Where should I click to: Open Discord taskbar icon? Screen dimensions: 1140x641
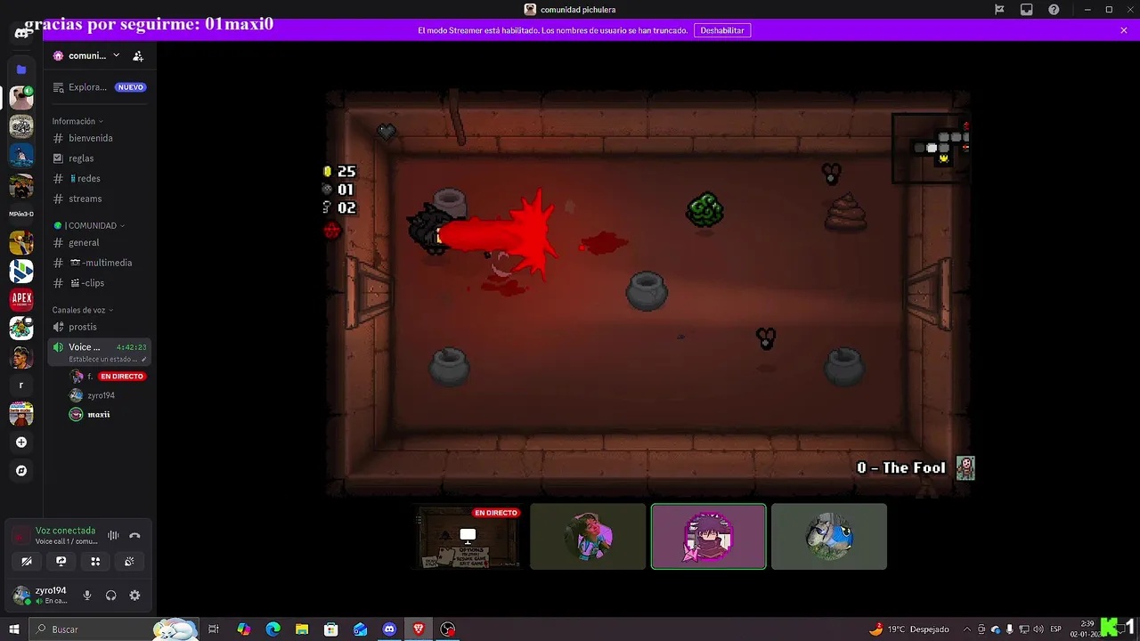(x=389, y=629)
